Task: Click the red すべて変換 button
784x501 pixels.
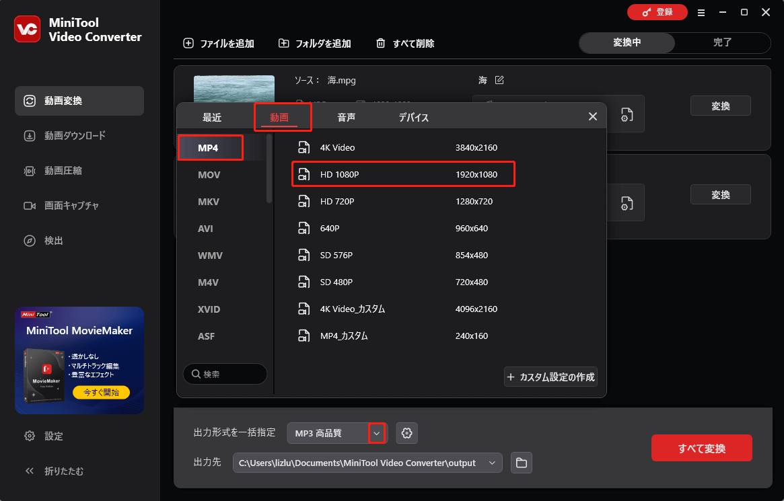Action: 701,448
